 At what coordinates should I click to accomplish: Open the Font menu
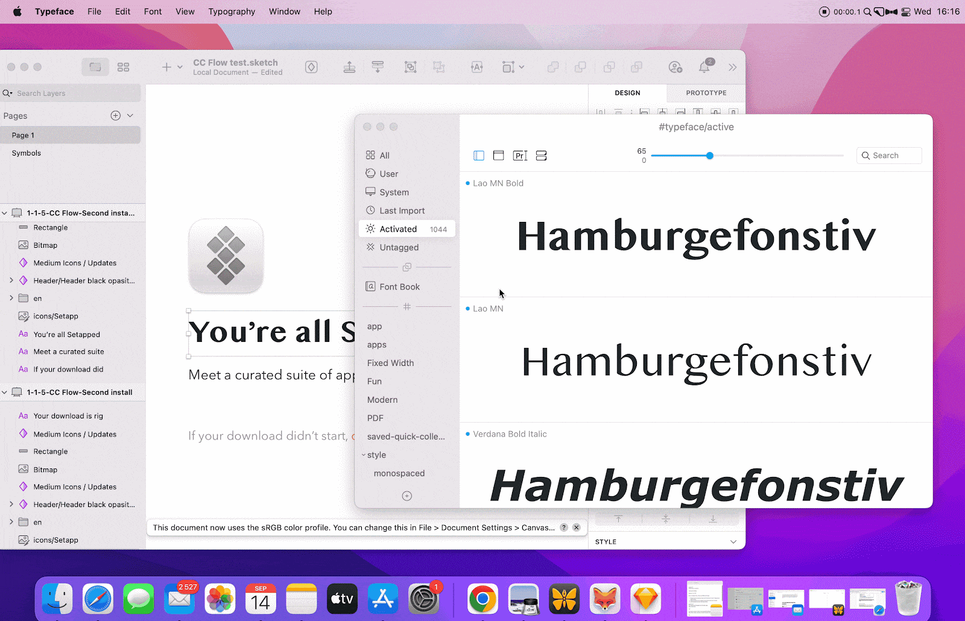click(153, 11)
